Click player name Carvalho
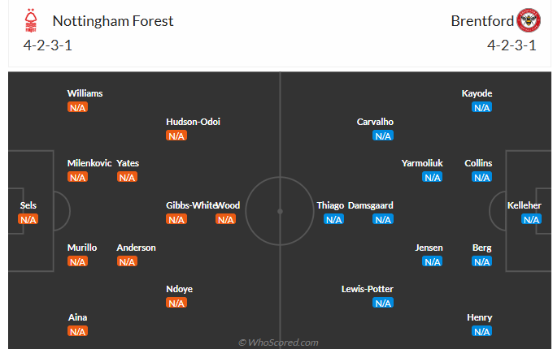Screen dimensions: 553x349 point(375,122)
